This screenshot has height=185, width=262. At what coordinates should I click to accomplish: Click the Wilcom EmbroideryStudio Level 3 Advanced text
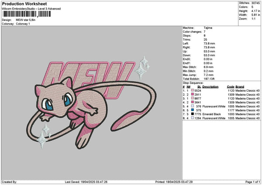click(31, 9)
